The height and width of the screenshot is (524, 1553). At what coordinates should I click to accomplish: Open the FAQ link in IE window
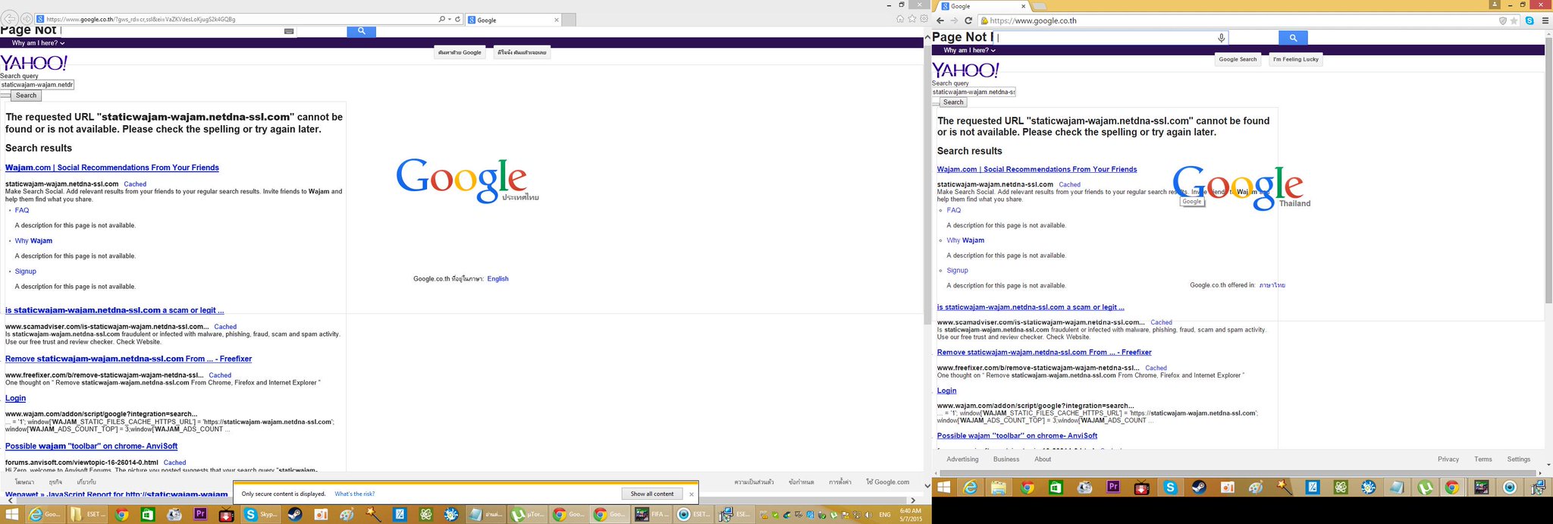pyautogui.click(x=22, y=210)
